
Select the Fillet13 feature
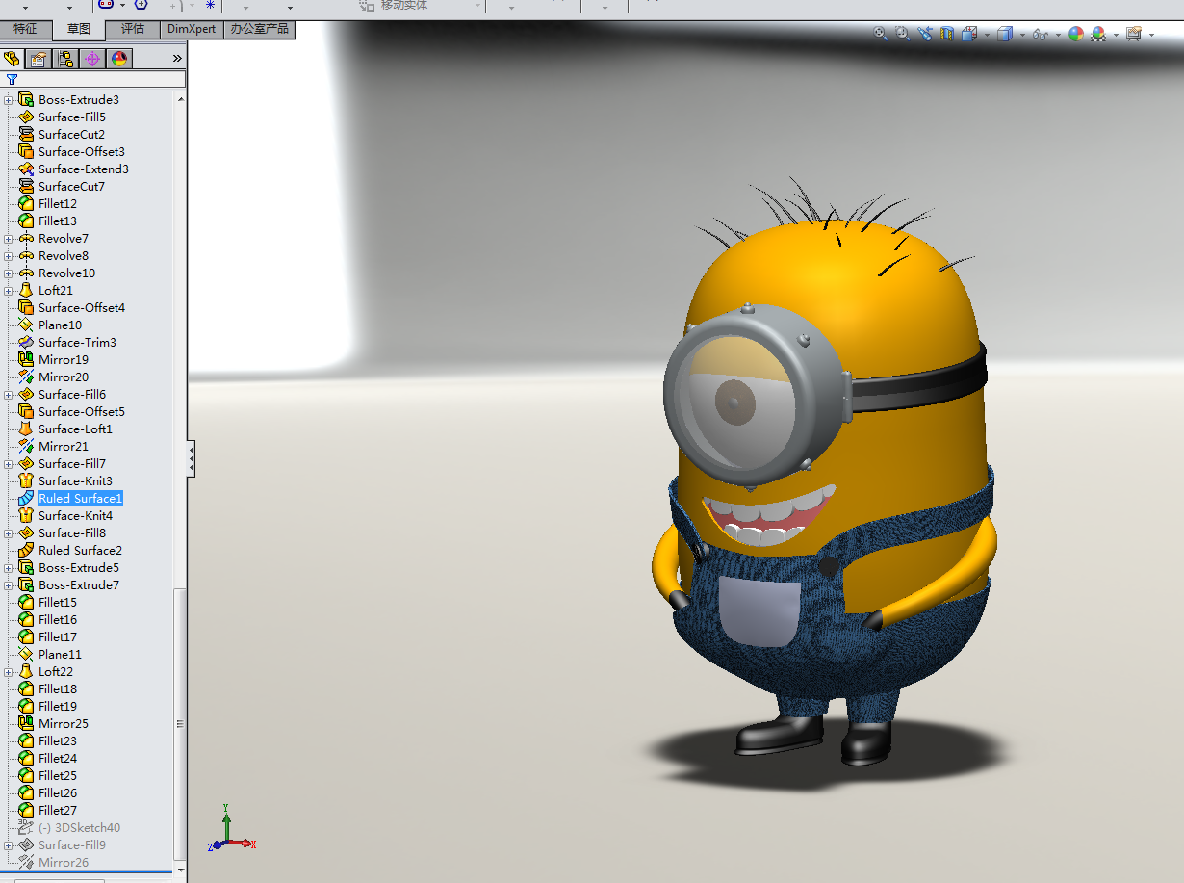coord(58,221)
